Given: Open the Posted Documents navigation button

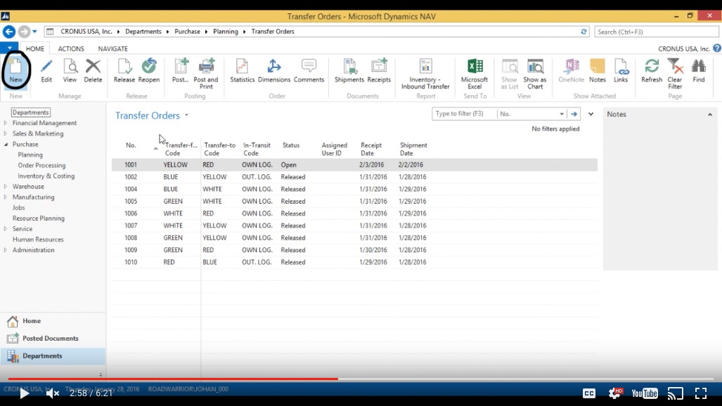Looking at the screenshot, I should 53,339.
